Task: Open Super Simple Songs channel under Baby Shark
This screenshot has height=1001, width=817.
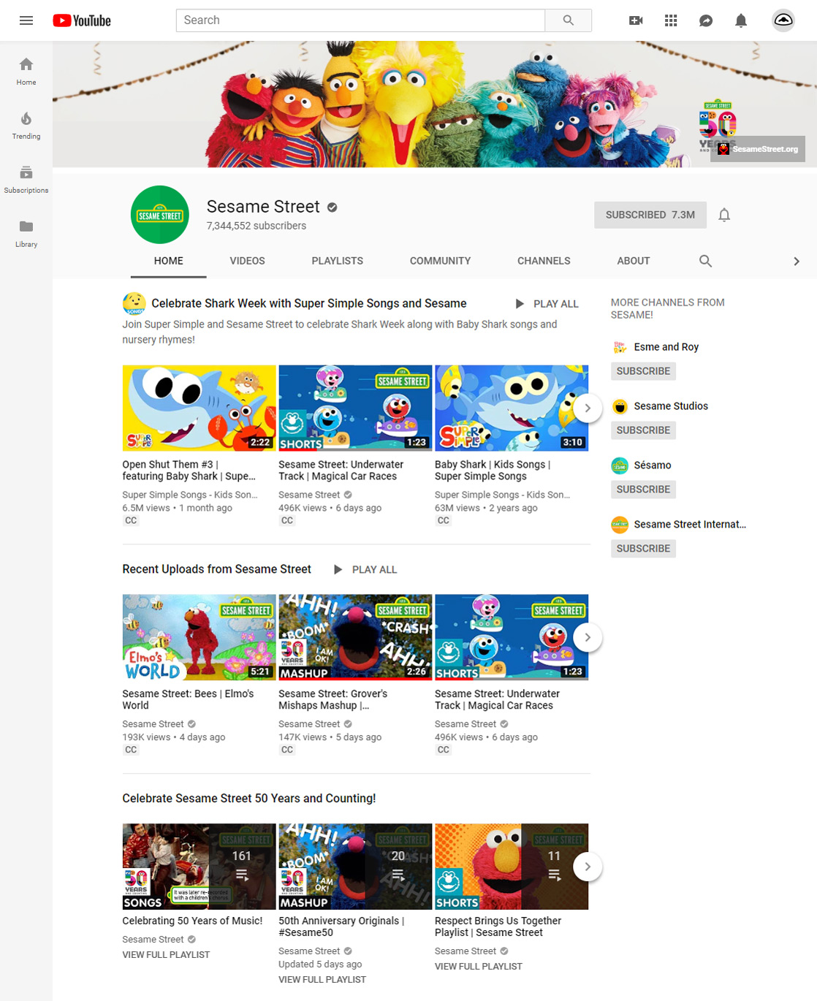Action: [x=502, y=495]
